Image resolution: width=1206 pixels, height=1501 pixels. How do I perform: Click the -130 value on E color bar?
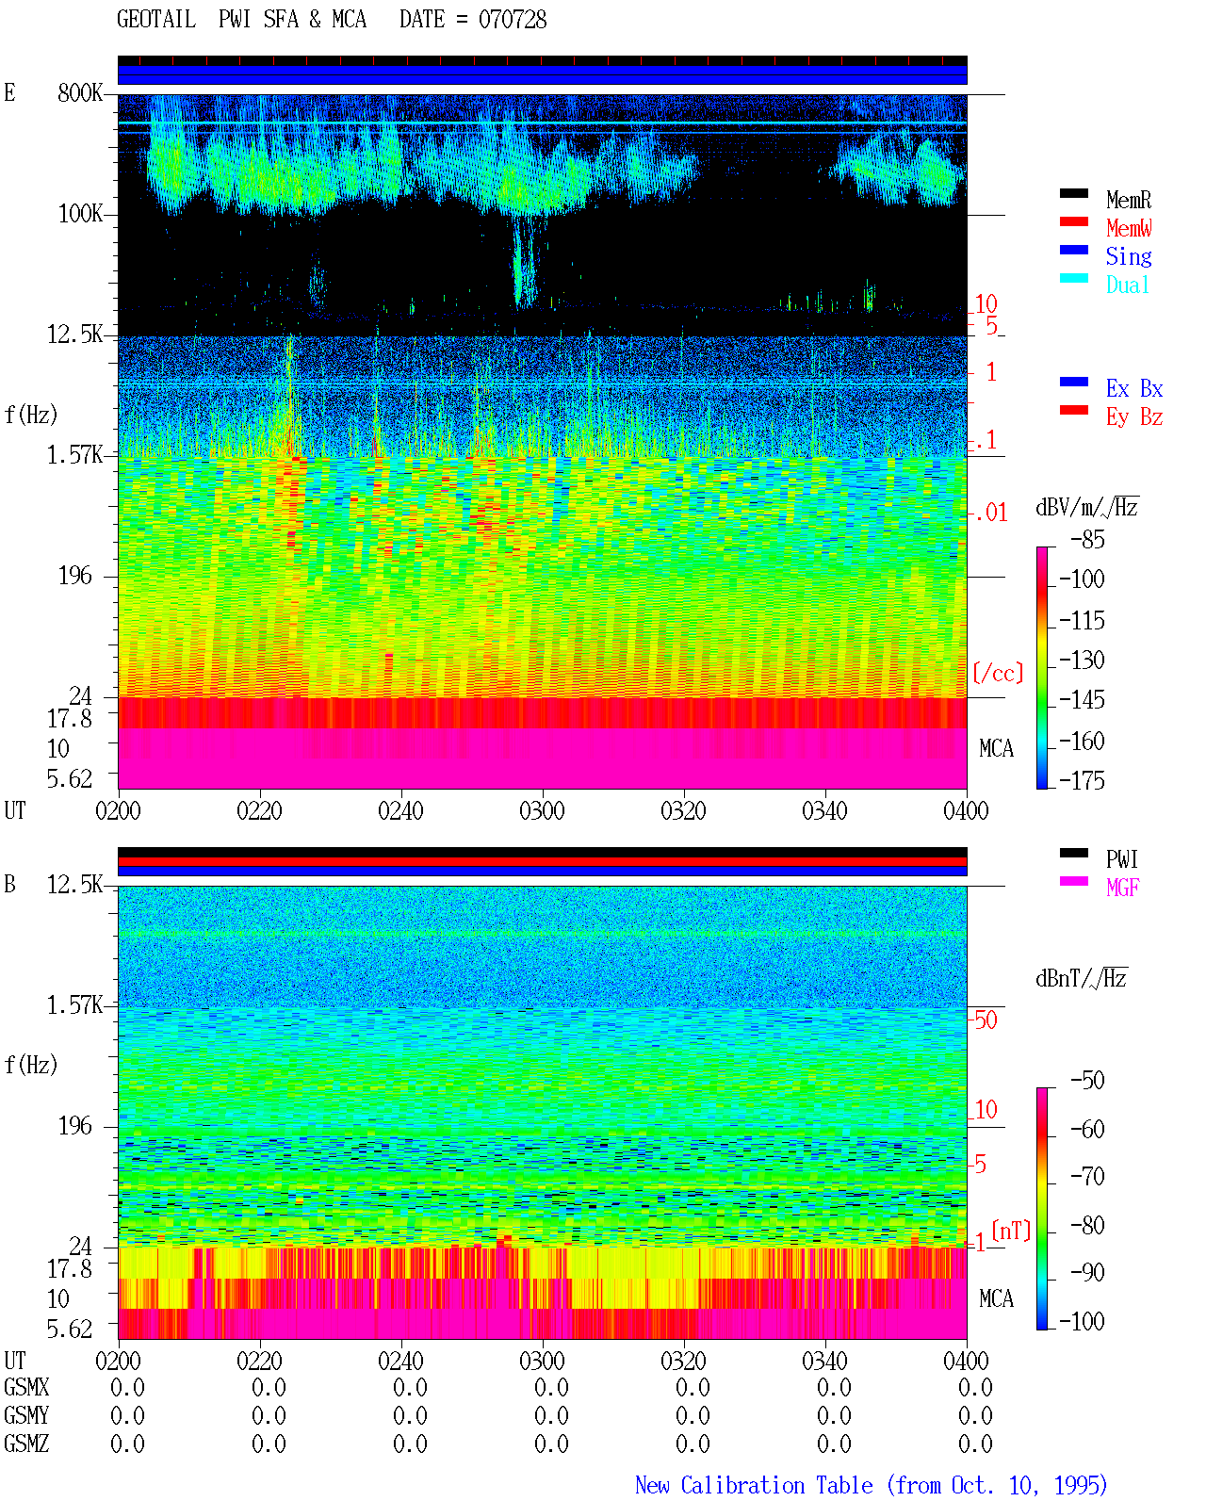pyautogui.click(x=1082, y=660)
